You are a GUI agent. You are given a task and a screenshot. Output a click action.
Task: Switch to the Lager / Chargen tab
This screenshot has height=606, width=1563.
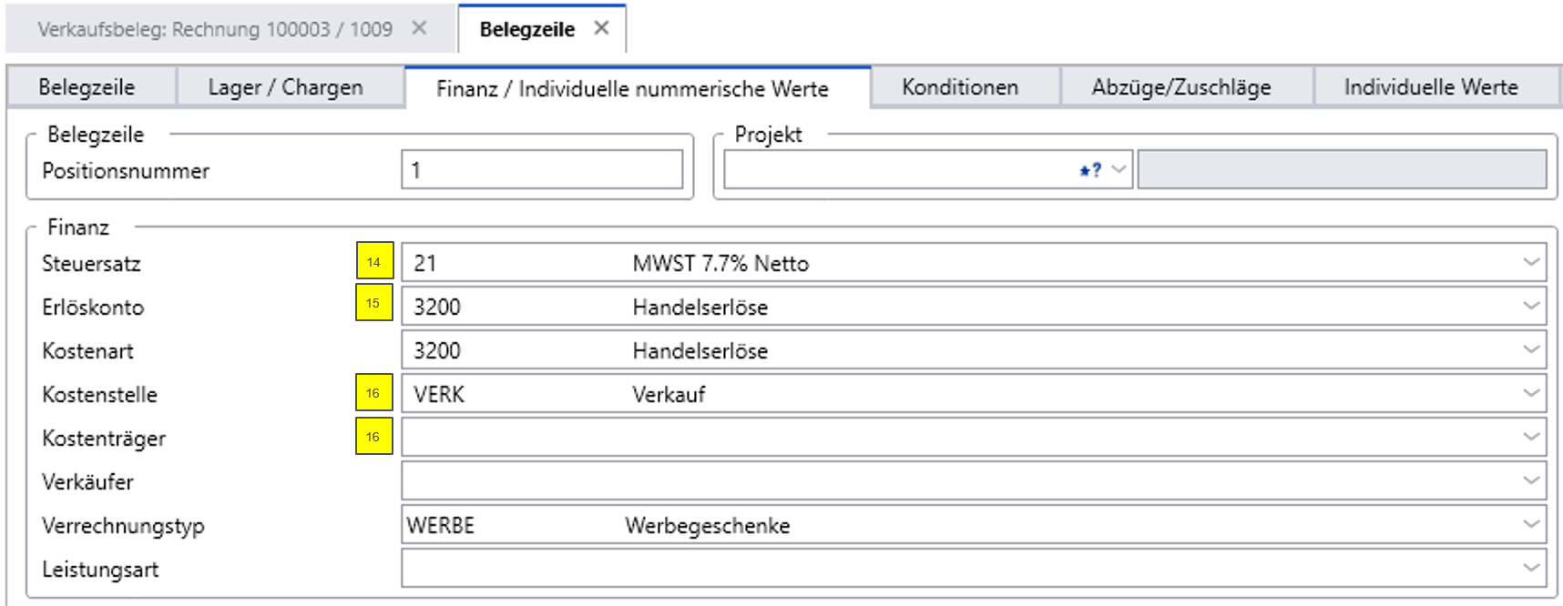(x=285, y=87)
